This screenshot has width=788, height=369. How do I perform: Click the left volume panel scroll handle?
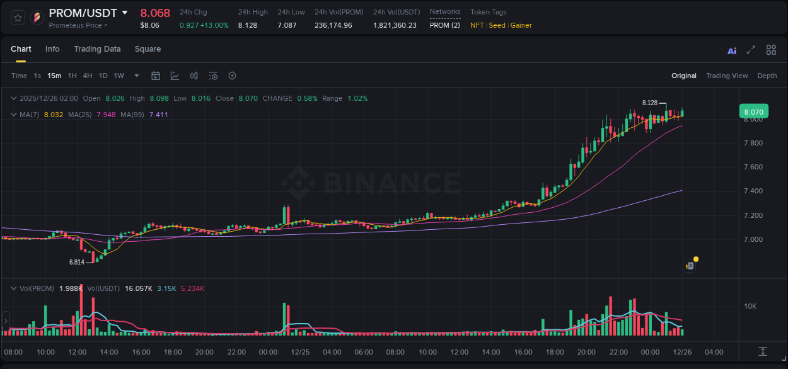pyautogui.click(x=6, y=321)
